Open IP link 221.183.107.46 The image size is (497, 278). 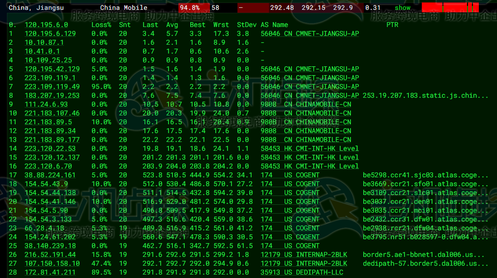[52, 113]
